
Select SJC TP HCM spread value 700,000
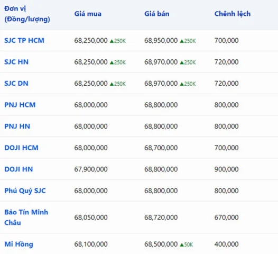coord(226,41)
